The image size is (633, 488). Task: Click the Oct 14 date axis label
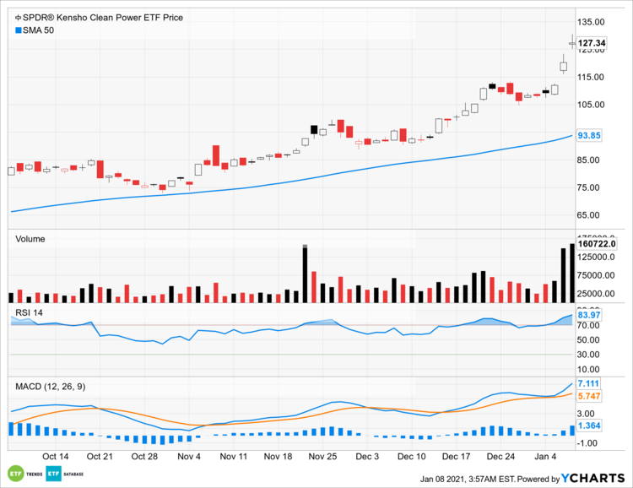[54, 456]
